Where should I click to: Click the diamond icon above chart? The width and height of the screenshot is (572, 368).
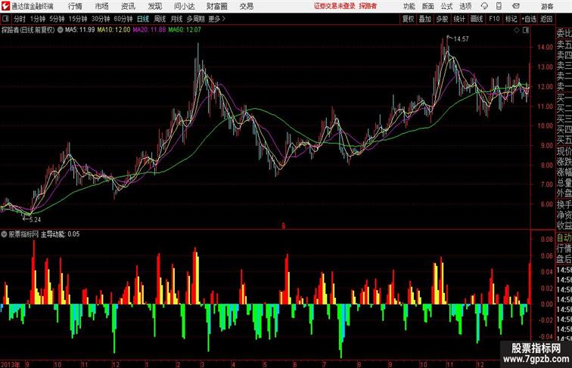point(517,30)
